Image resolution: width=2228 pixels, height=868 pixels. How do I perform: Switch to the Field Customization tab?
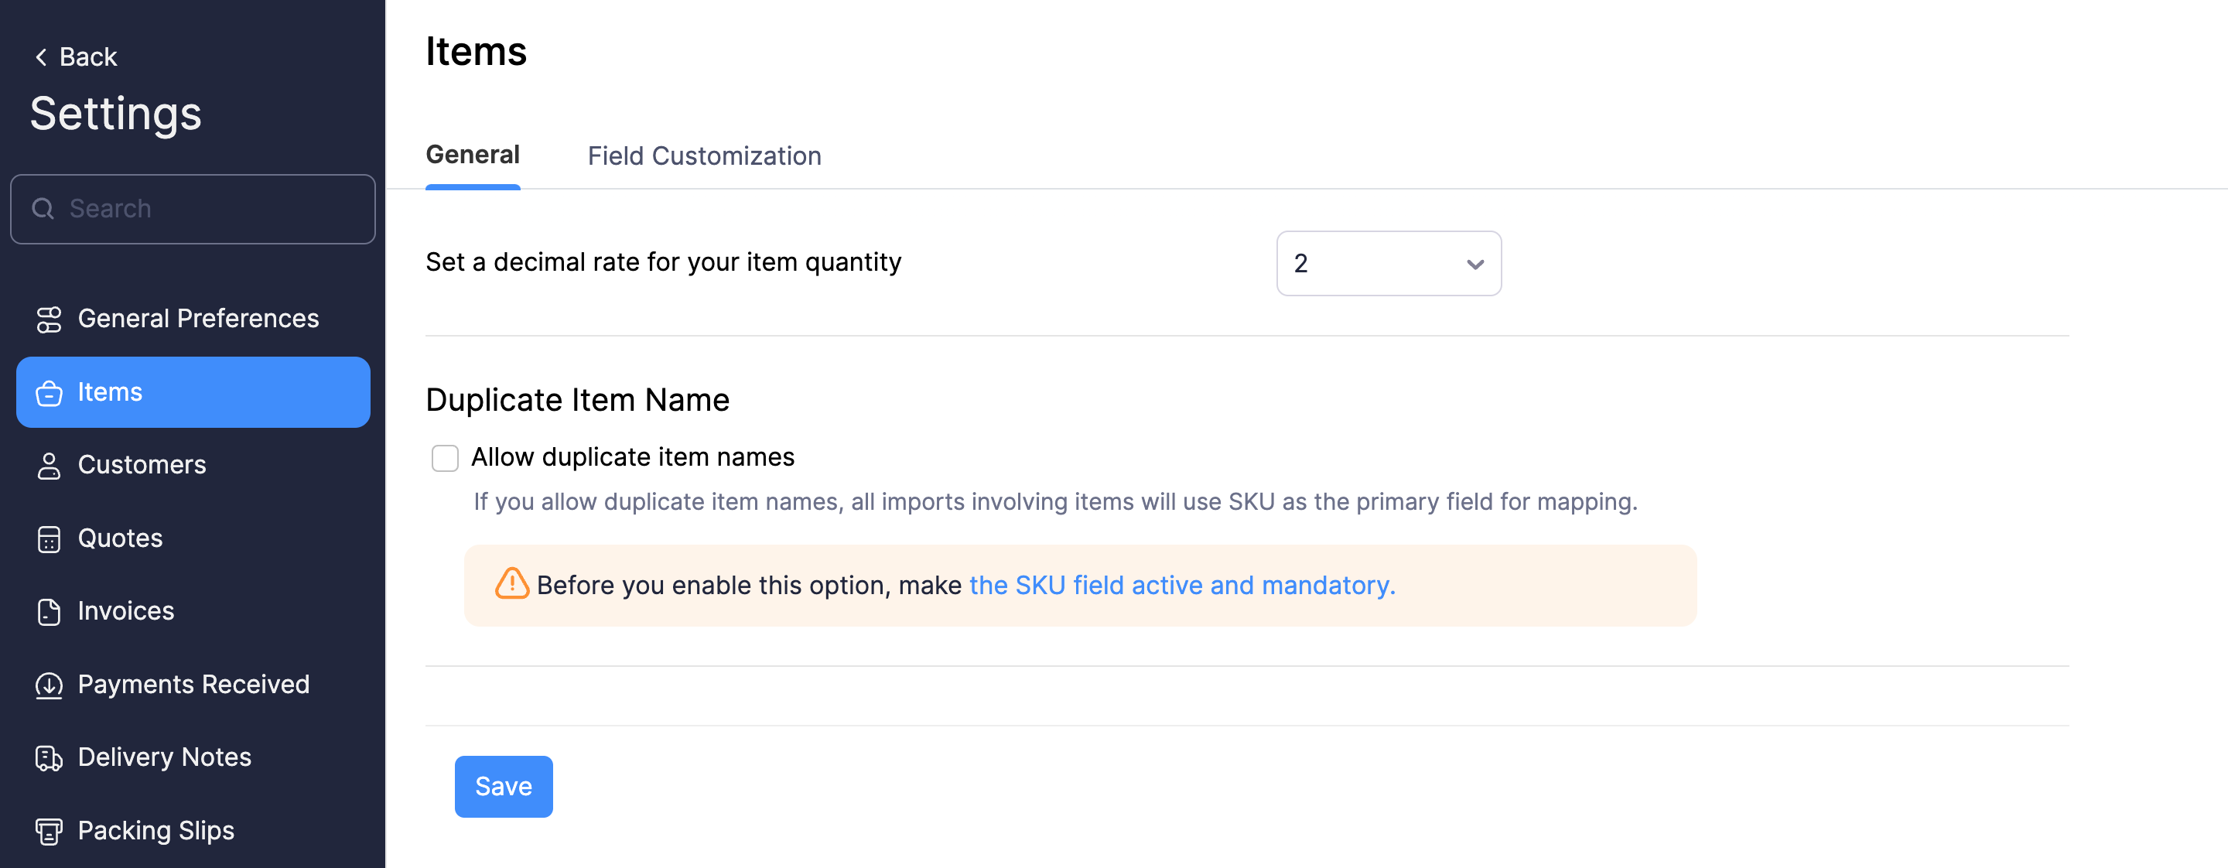[x=704, y=156]
